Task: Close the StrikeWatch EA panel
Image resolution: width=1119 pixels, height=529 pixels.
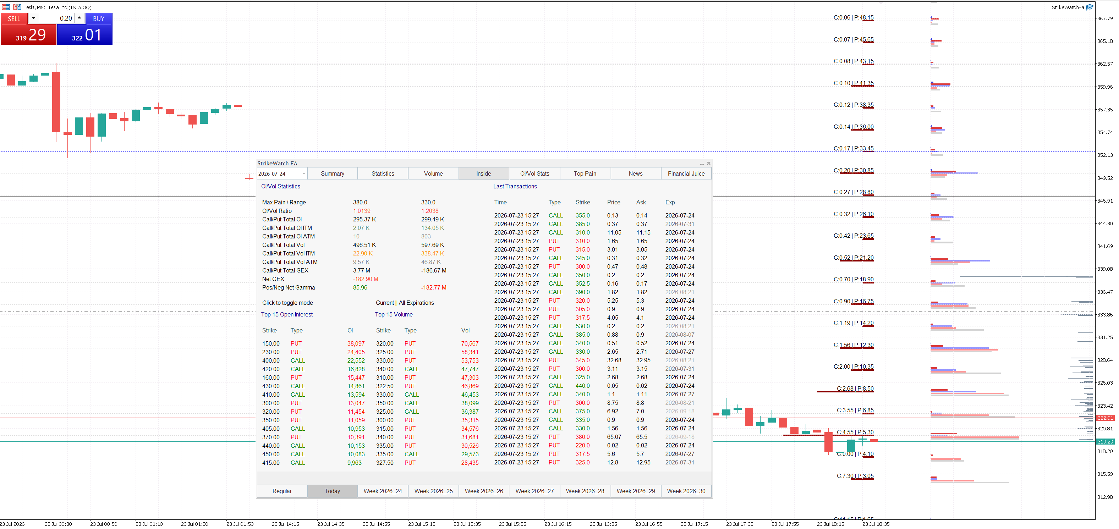Action: (x=708, y=163)
